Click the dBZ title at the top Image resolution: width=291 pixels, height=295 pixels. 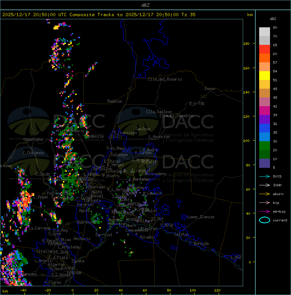[145, 5]
